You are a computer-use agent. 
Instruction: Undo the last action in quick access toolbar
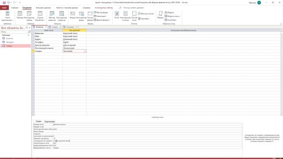coord(8,3)
